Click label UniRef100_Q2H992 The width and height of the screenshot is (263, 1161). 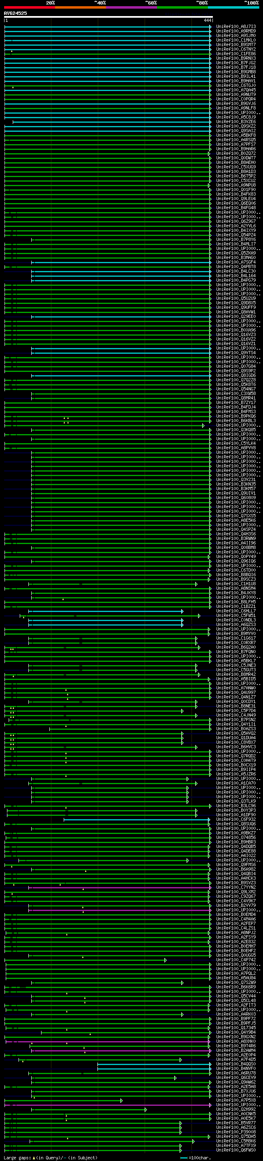pyautogui.click(x=236, y=1109)
